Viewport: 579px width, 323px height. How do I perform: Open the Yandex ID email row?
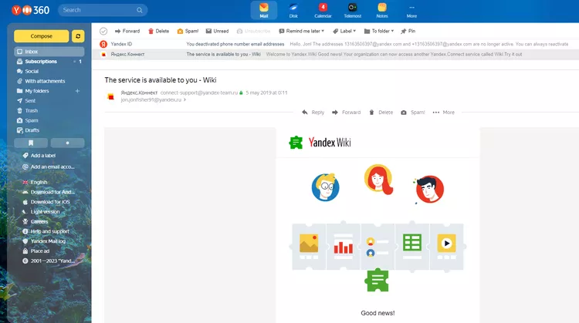[335, 44]
